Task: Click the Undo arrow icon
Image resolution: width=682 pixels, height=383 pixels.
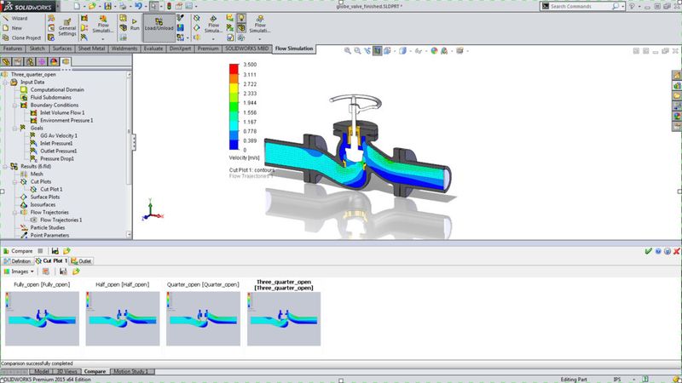Action: tap(138, 6)
